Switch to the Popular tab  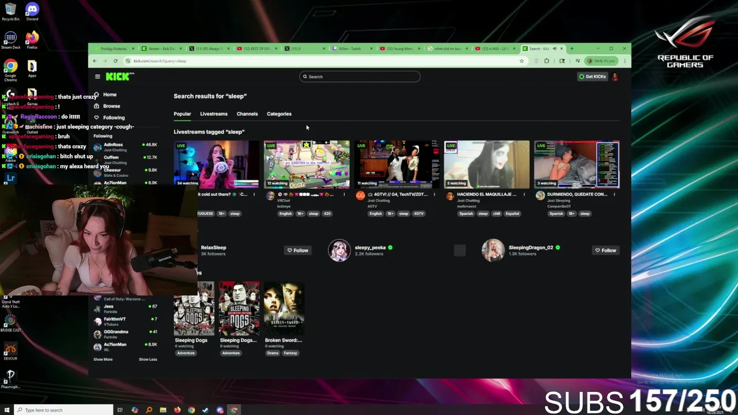tap(182, 114)
